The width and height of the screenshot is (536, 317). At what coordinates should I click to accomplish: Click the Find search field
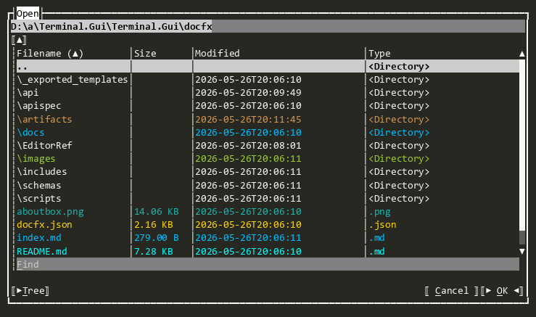click(268, 264)
